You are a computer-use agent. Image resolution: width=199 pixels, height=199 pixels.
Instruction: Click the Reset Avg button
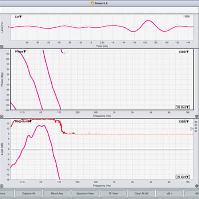[x=57, y=194]
